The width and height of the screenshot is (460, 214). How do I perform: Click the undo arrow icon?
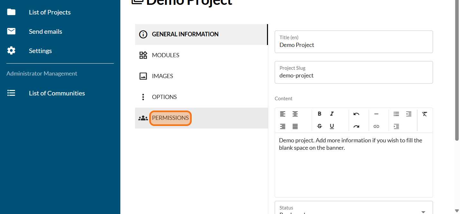(356, 114)
